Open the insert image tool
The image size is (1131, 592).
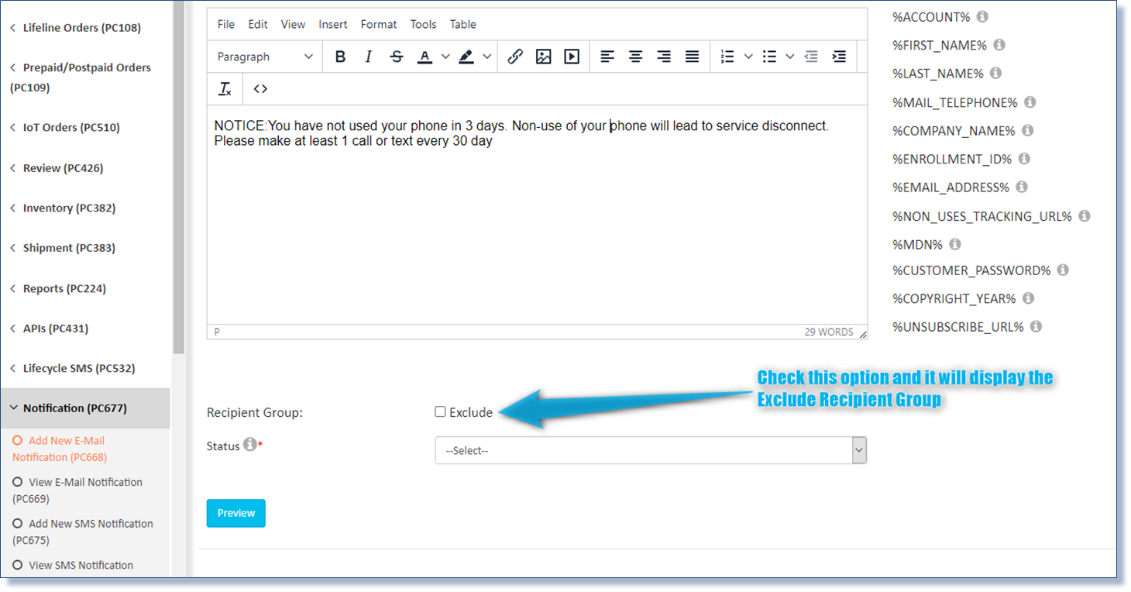[x=544, y=56]
